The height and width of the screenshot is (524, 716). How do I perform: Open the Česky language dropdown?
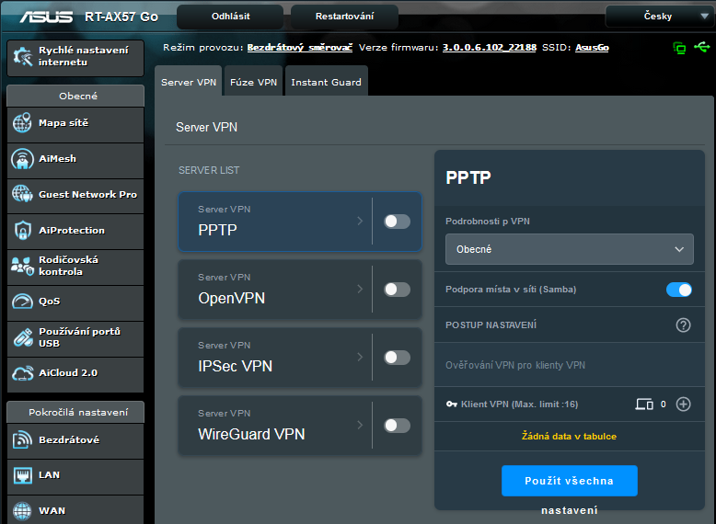click(x=656, y=17)
